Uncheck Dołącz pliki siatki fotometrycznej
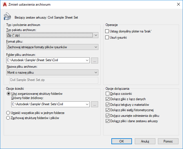 click(107, 110)
